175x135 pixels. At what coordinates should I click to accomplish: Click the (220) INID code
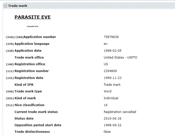(10, 51)
